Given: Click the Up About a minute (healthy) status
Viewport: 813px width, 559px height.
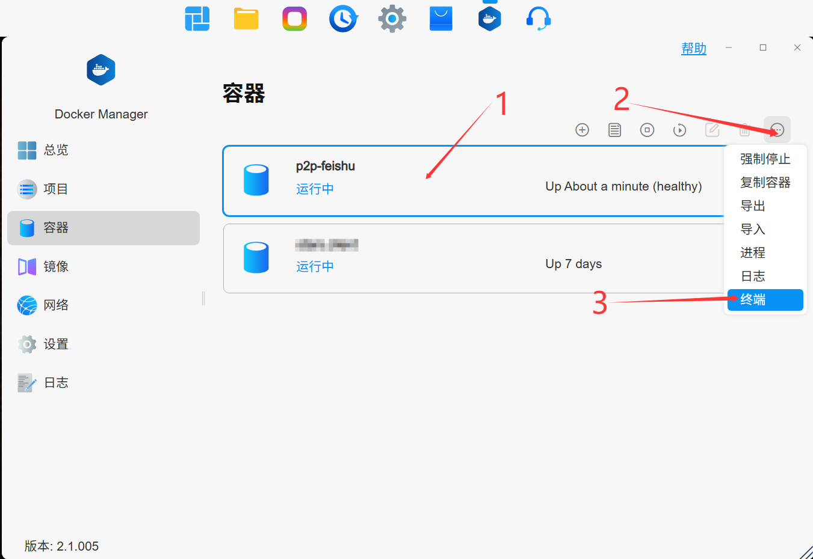Looking at the screenshot, I should pos(623,186).
